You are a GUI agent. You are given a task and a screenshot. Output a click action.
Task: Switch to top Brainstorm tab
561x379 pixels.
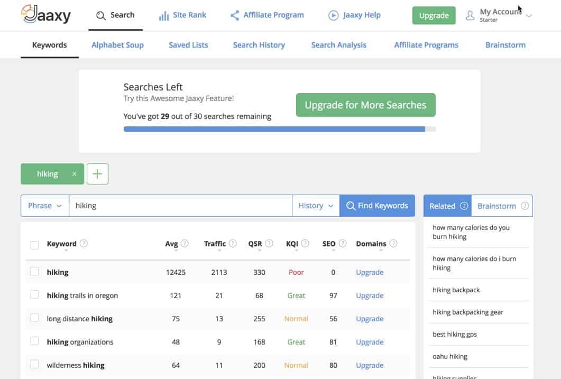pos(505,45)
